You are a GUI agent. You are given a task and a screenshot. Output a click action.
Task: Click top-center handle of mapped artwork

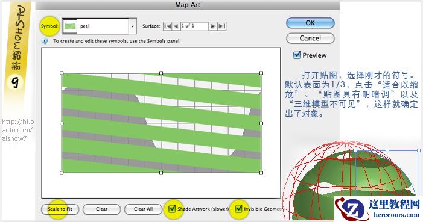click(x=161, y=73)
